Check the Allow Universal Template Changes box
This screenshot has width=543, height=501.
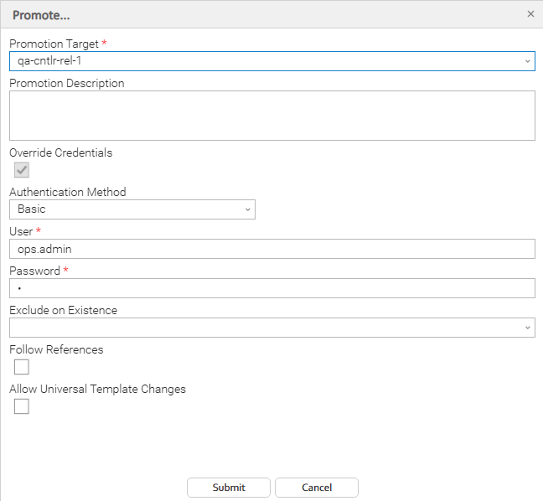(x=22, y=406)
